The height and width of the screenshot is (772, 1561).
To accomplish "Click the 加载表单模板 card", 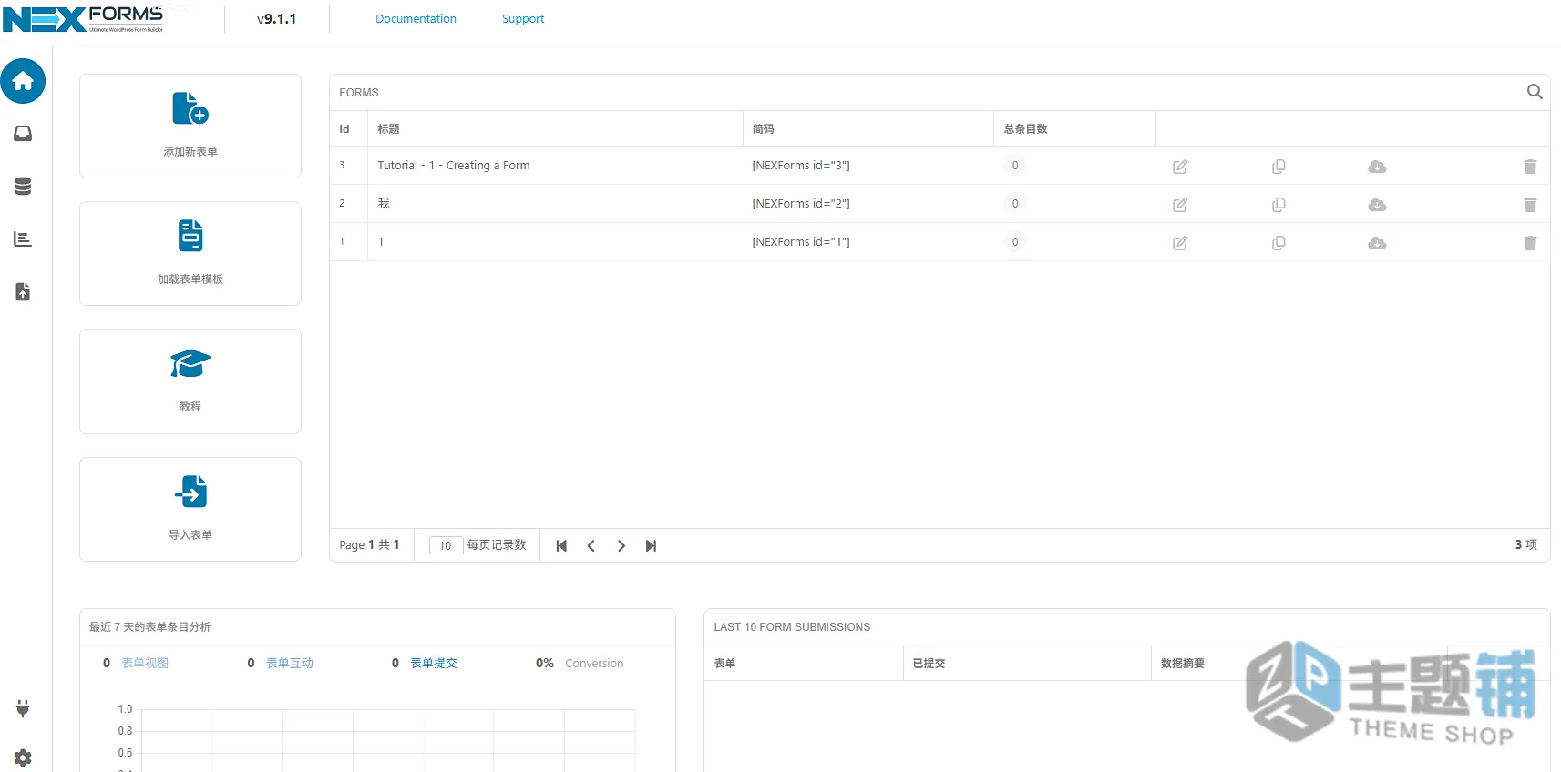I will (190, 253).
